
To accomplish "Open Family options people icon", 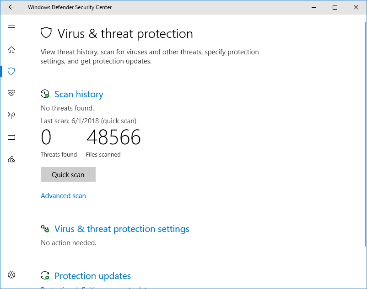I will click(x=11, y=159).
